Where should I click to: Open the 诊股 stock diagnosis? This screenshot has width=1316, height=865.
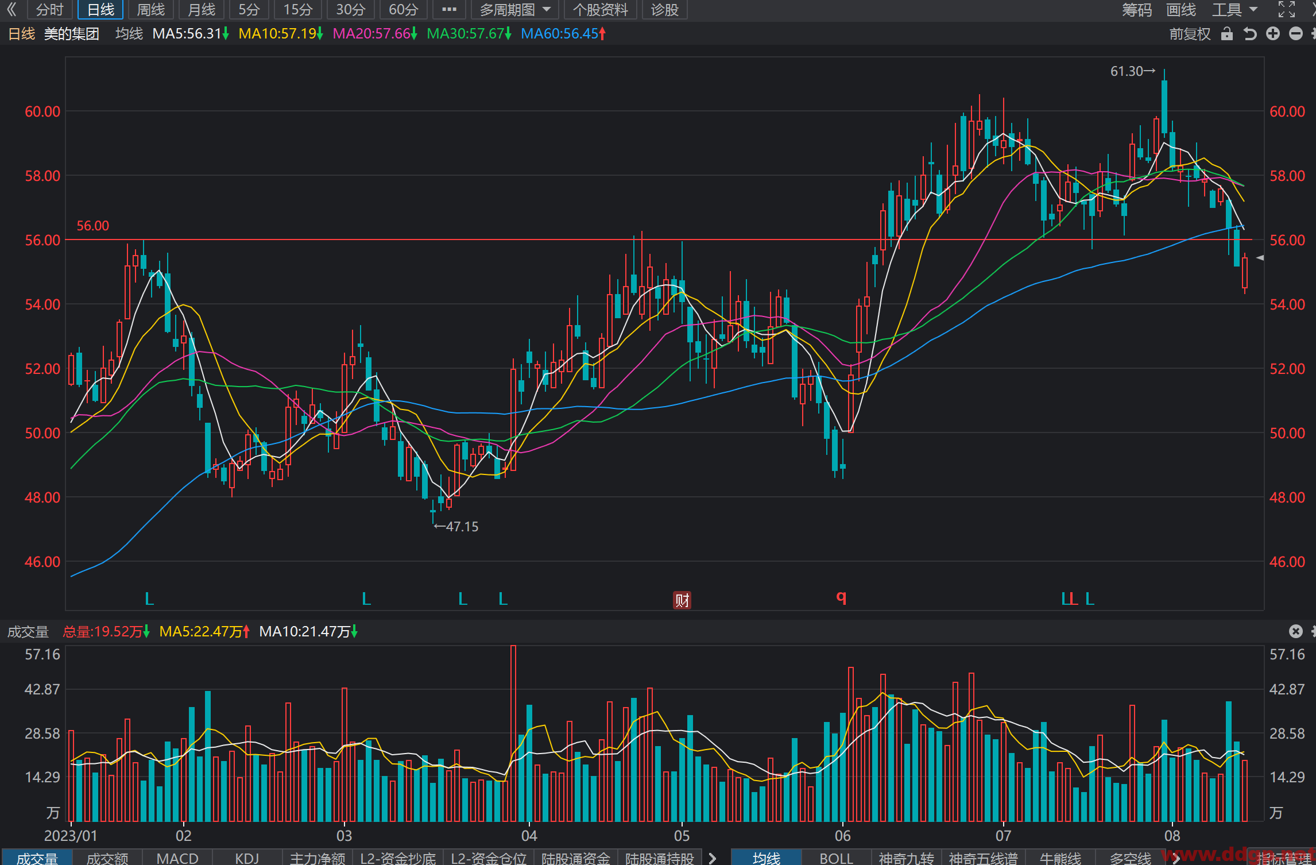coord(664,9)
